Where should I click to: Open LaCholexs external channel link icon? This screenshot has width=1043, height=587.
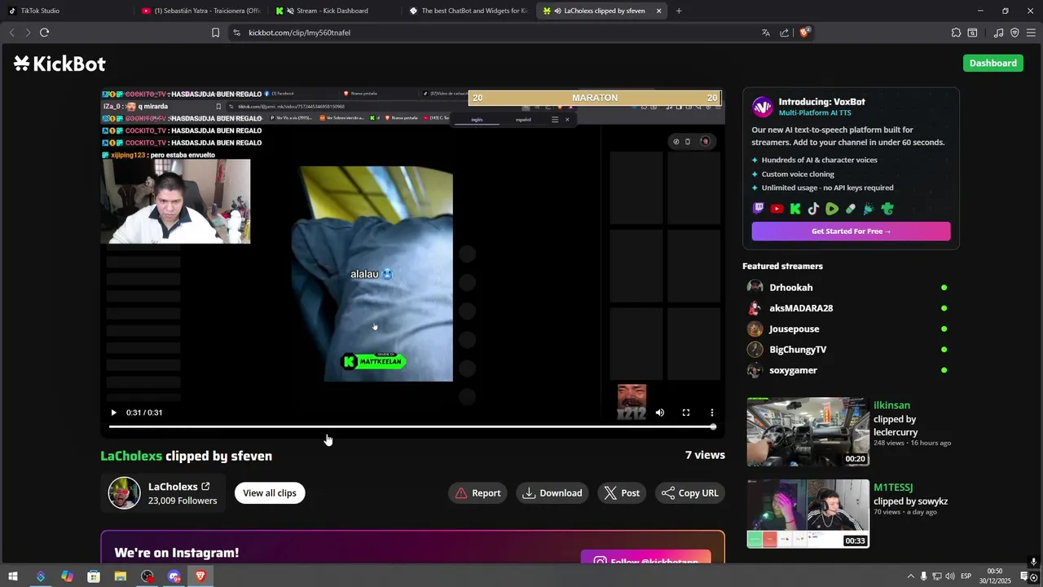(205, 487)
